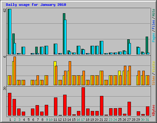Select day label "12" on the x-axis
Screen dimensions: 157x123
pos(60,120)
